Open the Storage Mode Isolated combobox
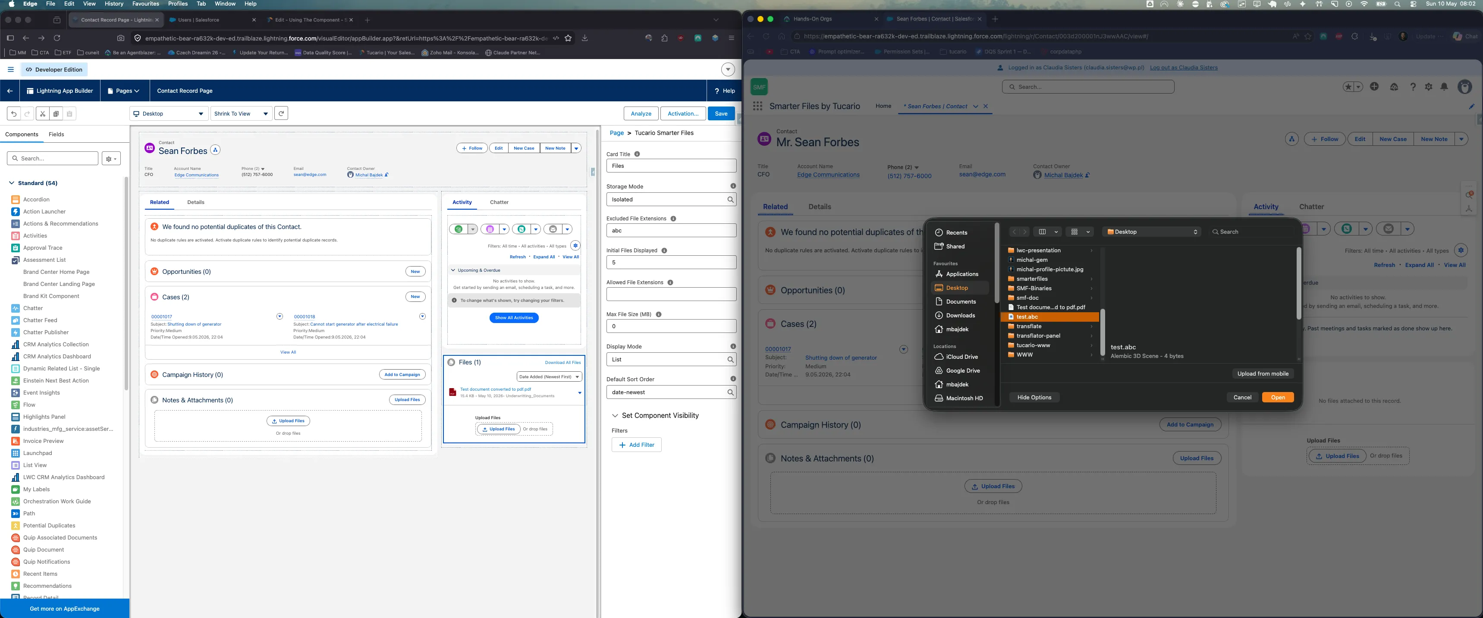The image size is (1483, 618). 671,200
